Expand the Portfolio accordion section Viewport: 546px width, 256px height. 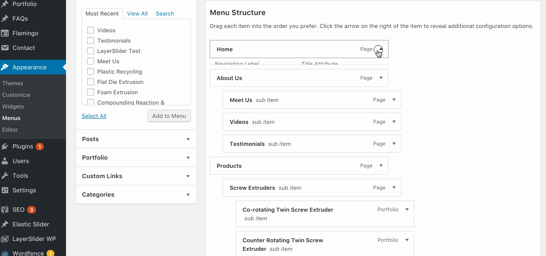(136, 157)
